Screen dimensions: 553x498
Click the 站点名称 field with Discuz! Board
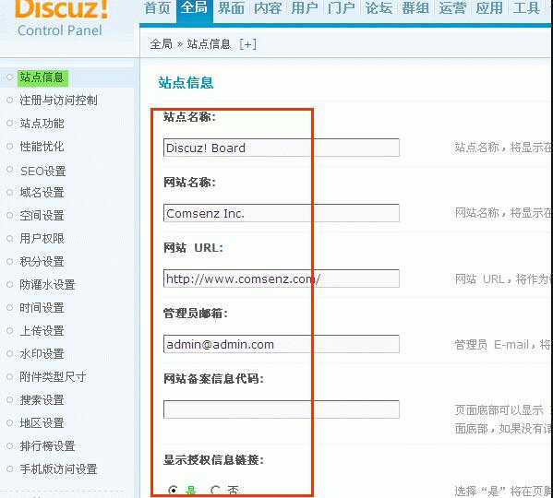pyautogui.click(x=281, y=148)
